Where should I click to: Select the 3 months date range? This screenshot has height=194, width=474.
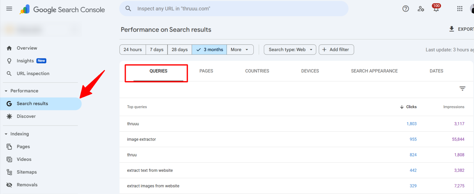(209, 50)
